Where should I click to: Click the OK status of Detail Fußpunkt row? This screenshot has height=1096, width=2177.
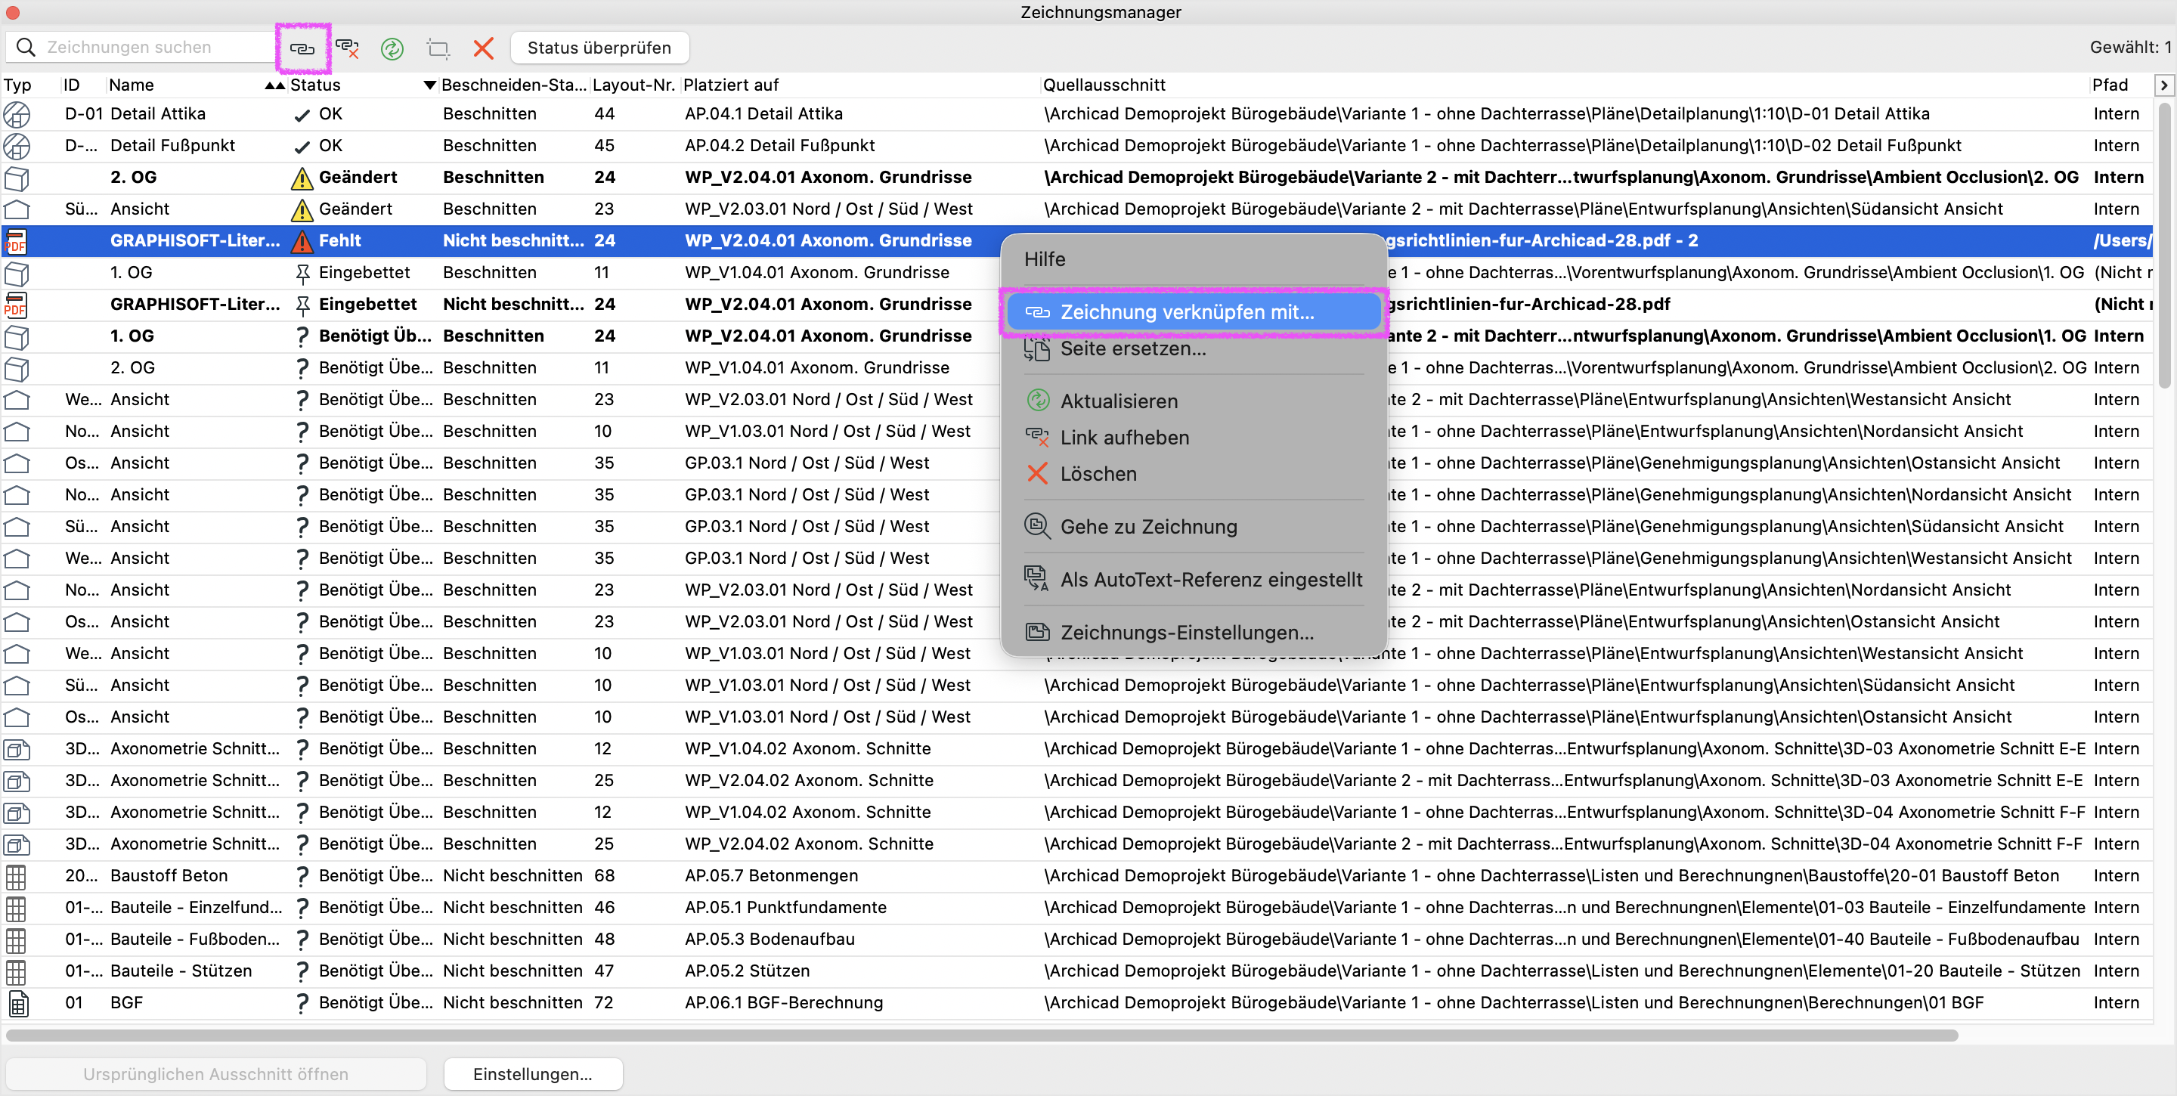pos(330,145)
